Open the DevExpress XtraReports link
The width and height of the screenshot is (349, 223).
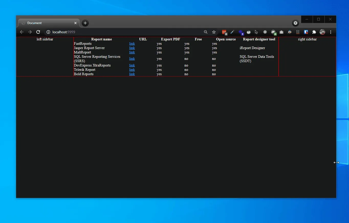pyautogui.click(x=132, y=65)
